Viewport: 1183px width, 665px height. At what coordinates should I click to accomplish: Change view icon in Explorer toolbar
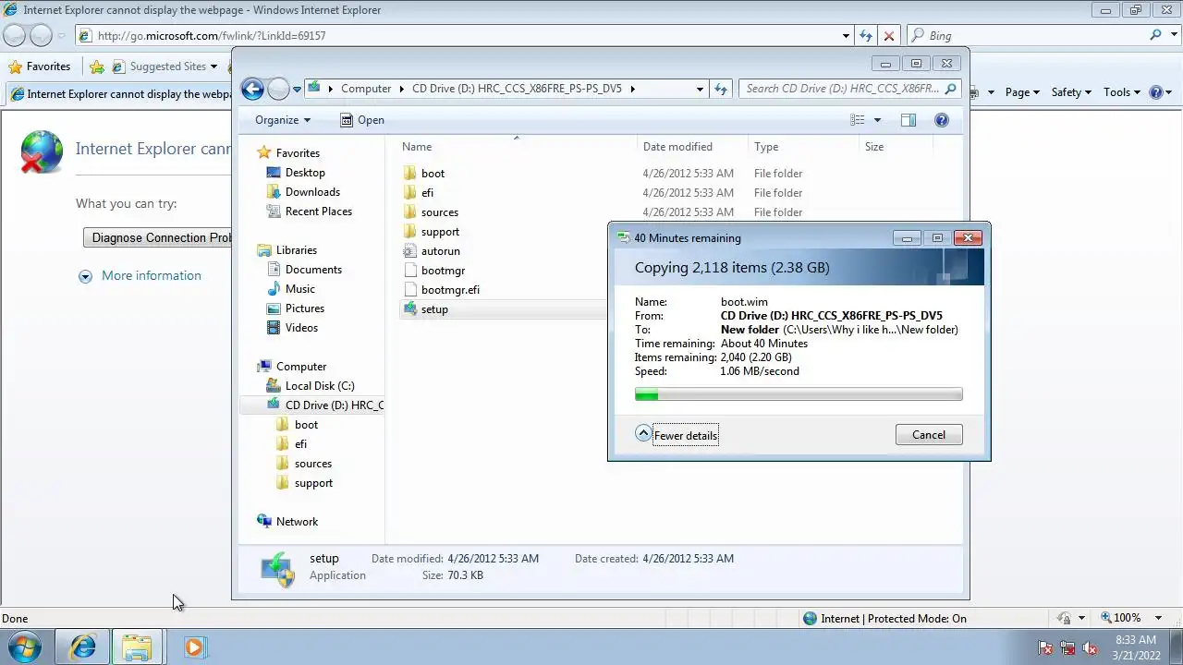[858, 120]
